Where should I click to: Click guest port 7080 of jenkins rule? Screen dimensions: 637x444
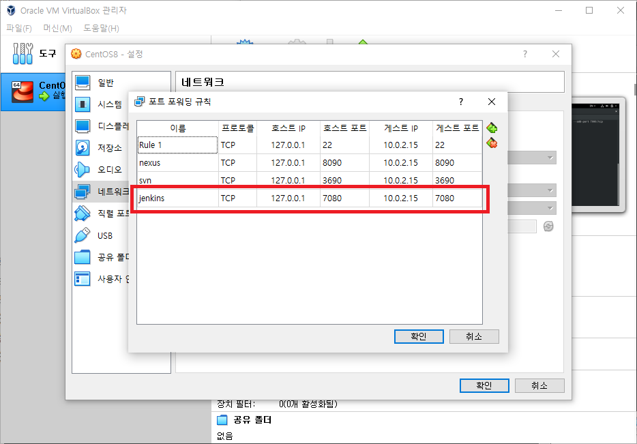(x=458, y=198)
